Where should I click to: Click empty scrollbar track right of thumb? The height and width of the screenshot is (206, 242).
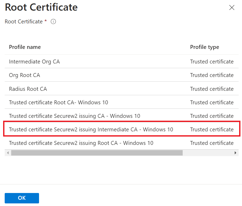(x=208, y=153)
